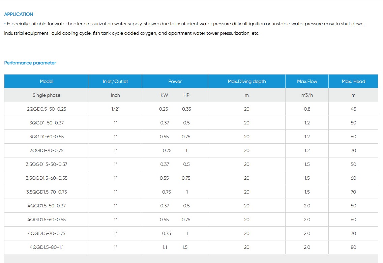The width and height of the screenshot is (383, 263).
Task: Click the 1/2" inlet/outlet value
Action: click(115, 109)
